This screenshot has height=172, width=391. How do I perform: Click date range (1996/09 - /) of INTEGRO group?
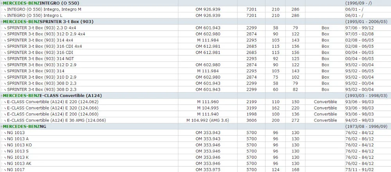358,3
